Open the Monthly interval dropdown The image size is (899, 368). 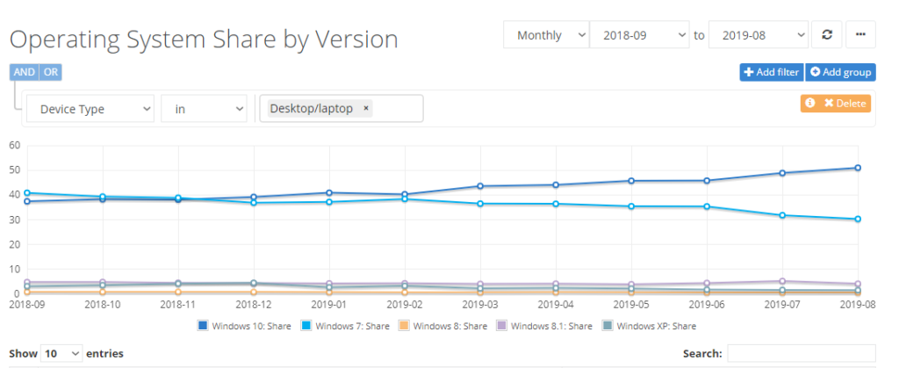click(x=545, y=35)
